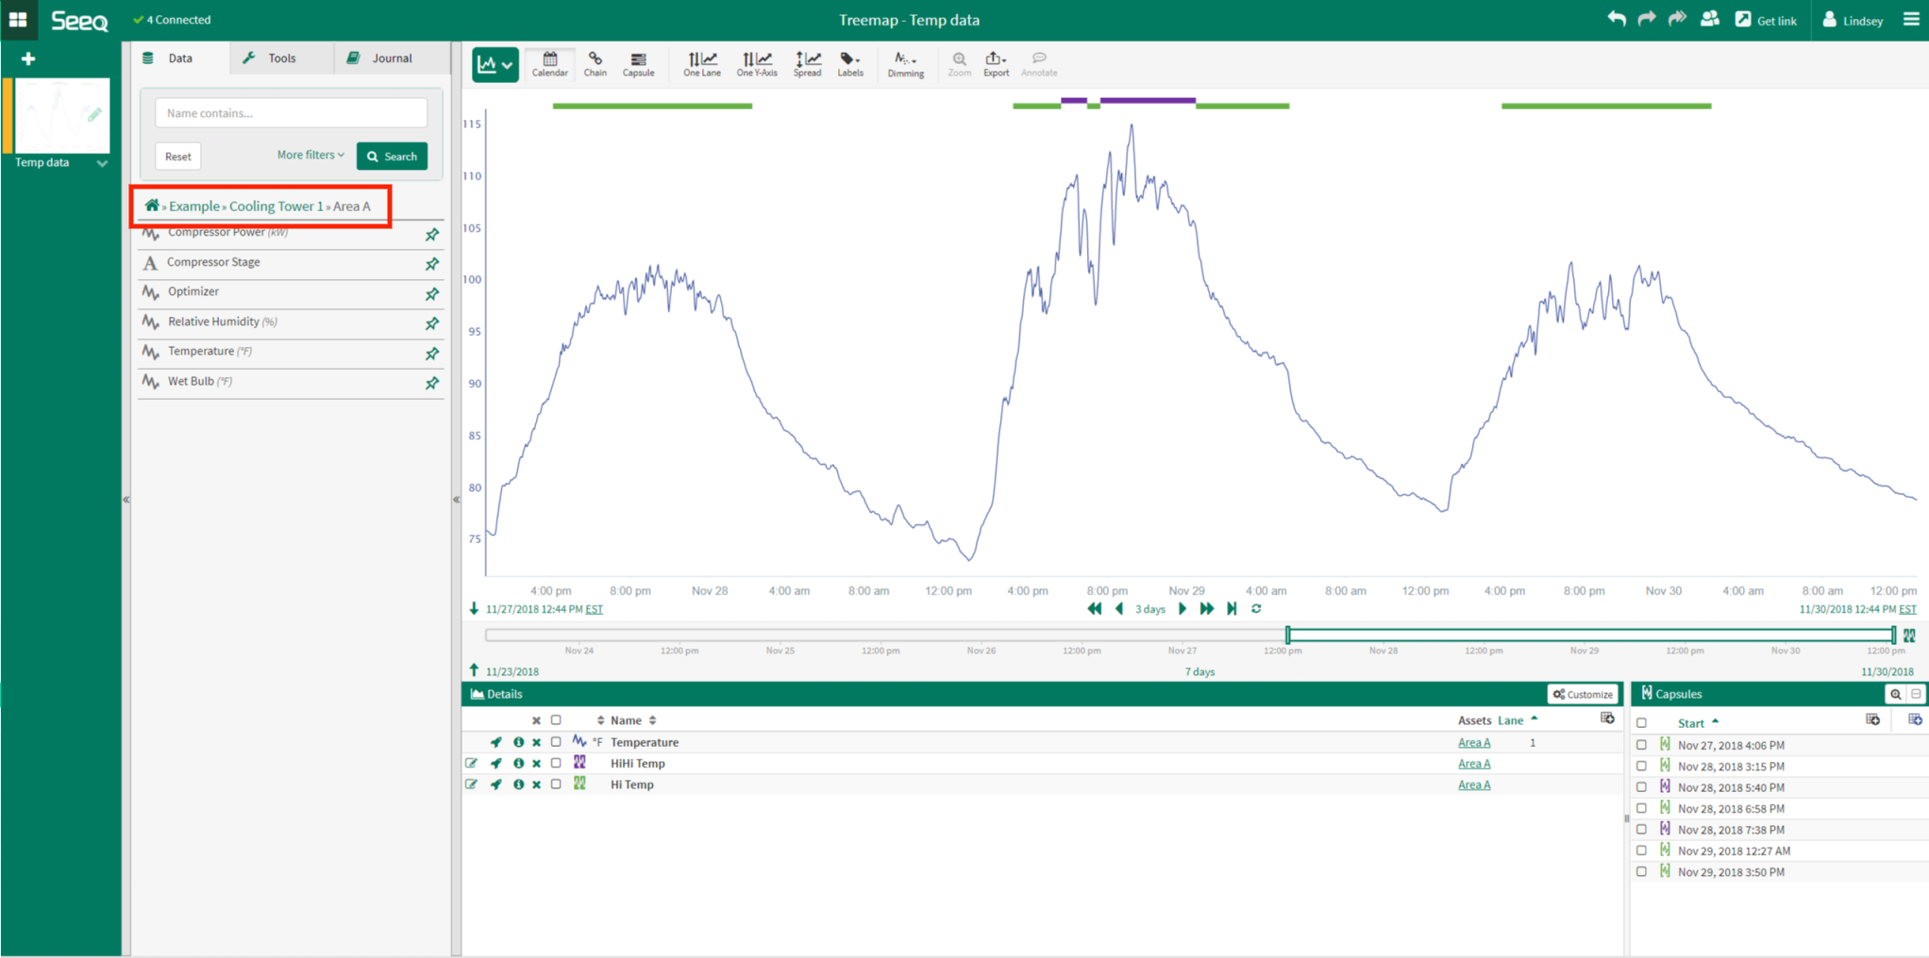Click the Spread toolbar icon

point(807,63)
